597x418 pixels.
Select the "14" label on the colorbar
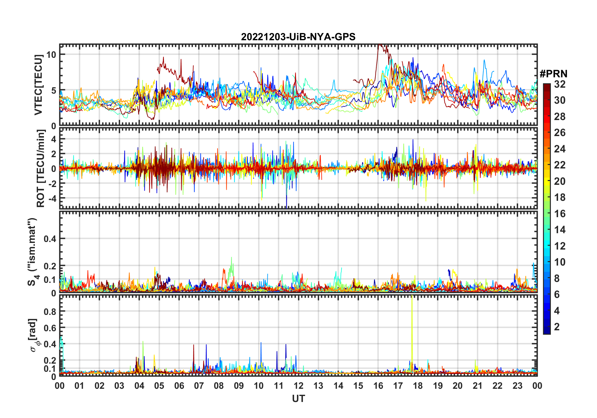click(560, 230)
